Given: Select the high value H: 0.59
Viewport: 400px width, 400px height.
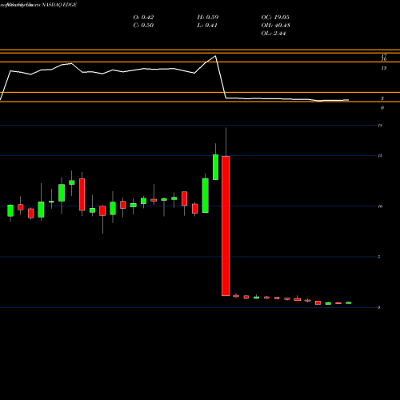Looking at the screenshot, I should 208,18.
